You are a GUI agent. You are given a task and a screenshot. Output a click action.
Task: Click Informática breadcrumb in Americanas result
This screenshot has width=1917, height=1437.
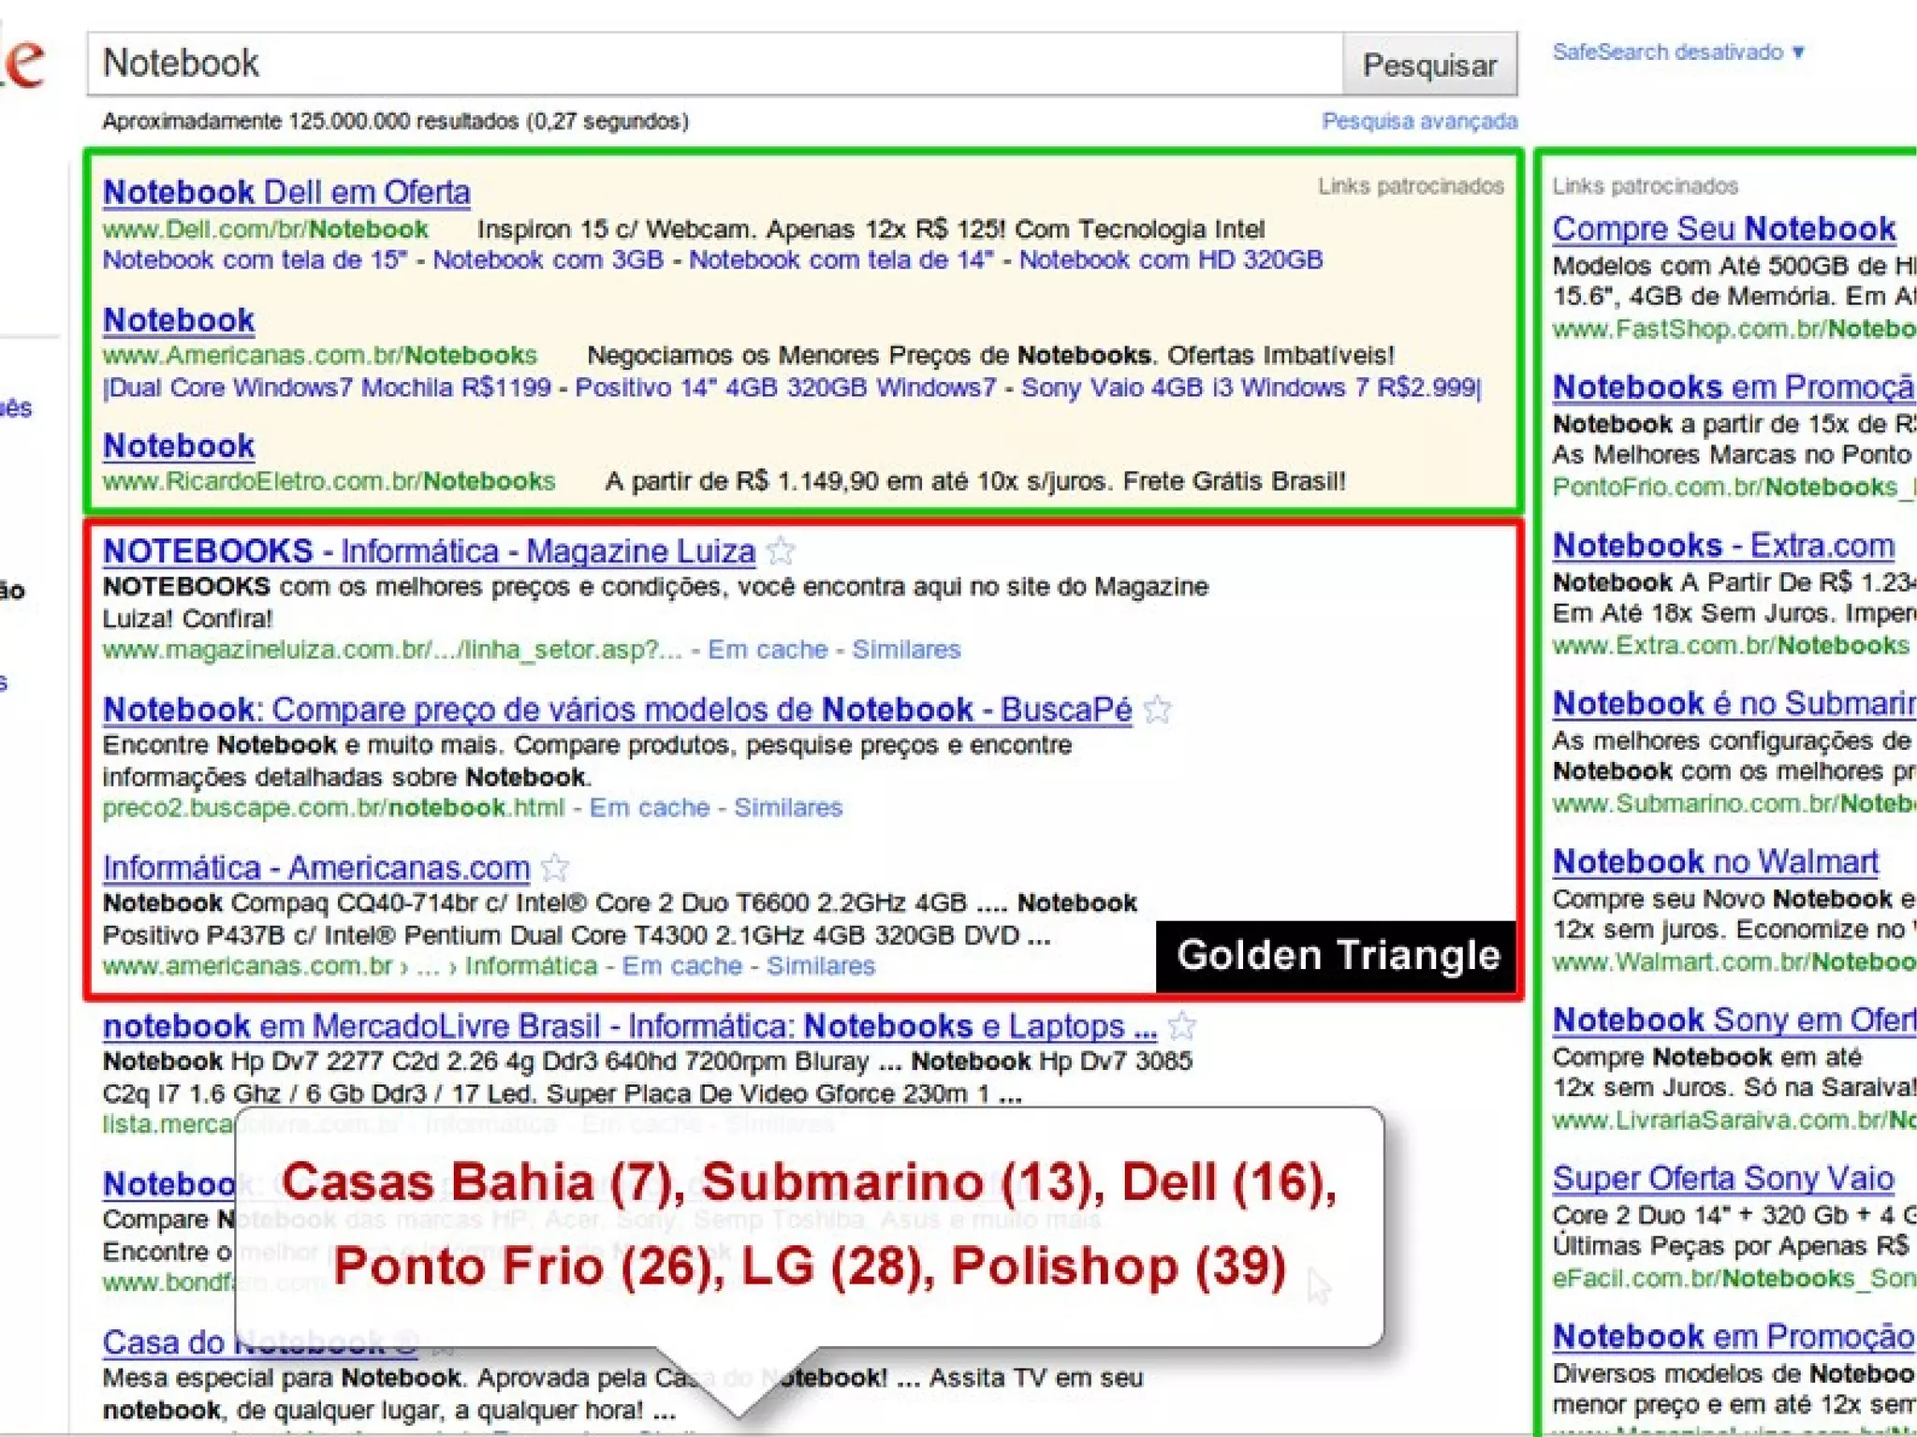[x=531, y=966]
